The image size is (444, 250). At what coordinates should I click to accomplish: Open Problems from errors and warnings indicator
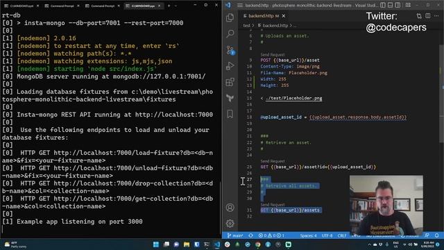(x=271, y=235)
